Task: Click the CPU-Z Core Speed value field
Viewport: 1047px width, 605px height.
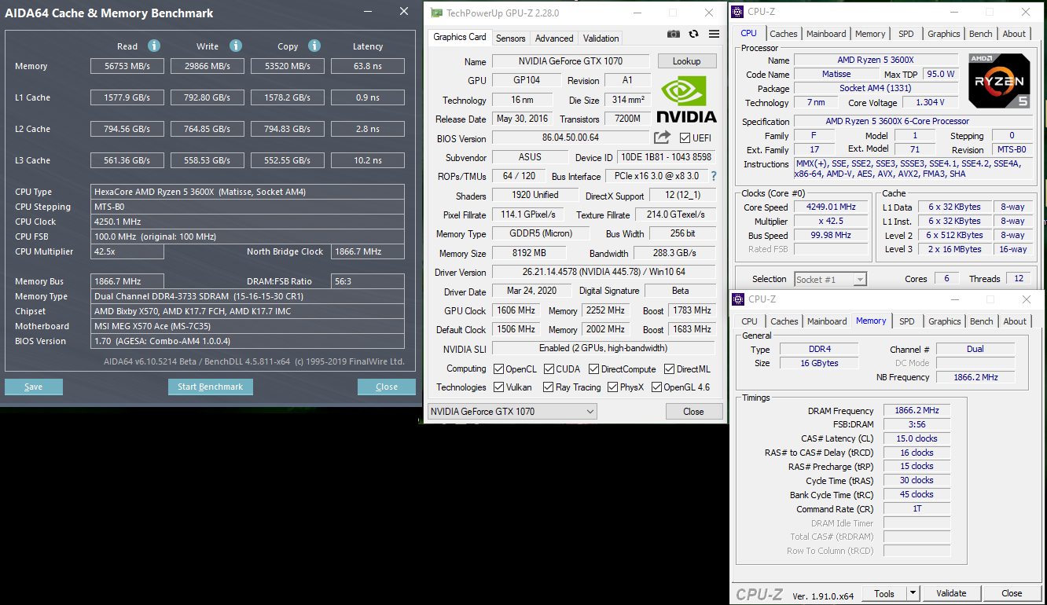Action: (832, 207)
